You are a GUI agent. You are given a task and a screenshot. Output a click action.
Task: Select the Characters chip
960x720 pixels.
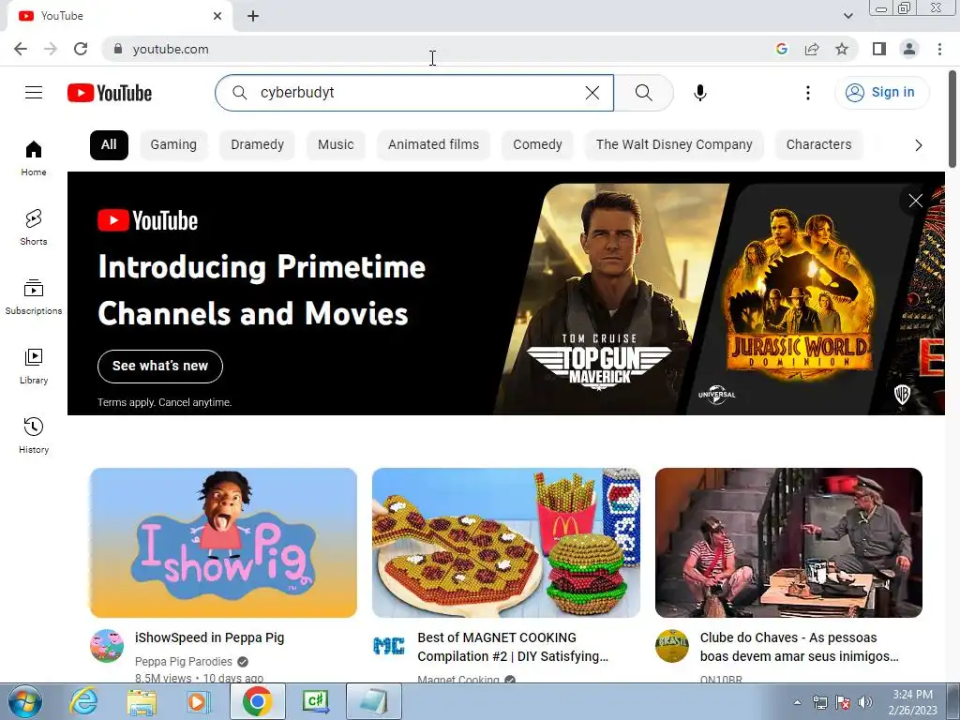(x=818, y=145)
